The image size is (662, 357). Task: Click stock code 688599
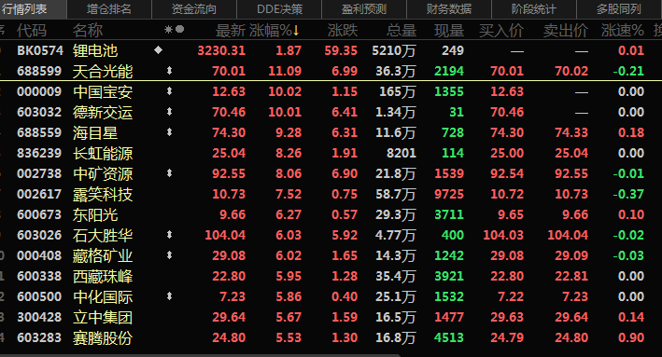39,71
